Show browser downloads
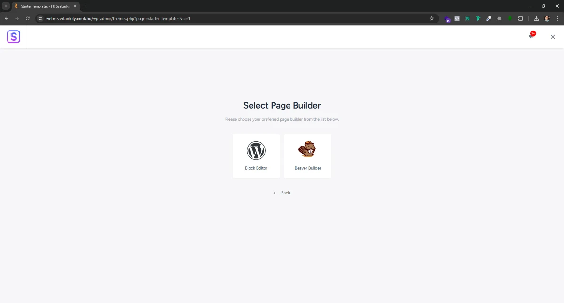Image resolution: width=564 pixels, height=303 pixels. pos(536,18)
